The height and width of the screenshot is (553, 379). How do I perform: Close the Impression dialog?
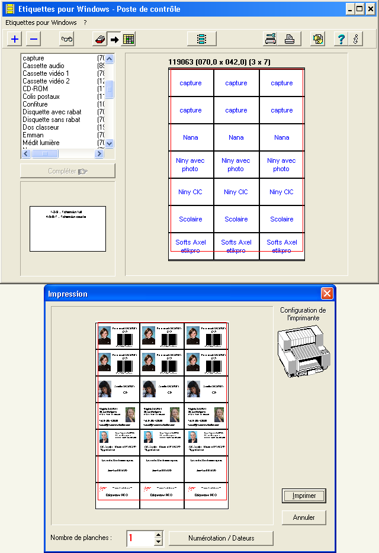(327, 294)
